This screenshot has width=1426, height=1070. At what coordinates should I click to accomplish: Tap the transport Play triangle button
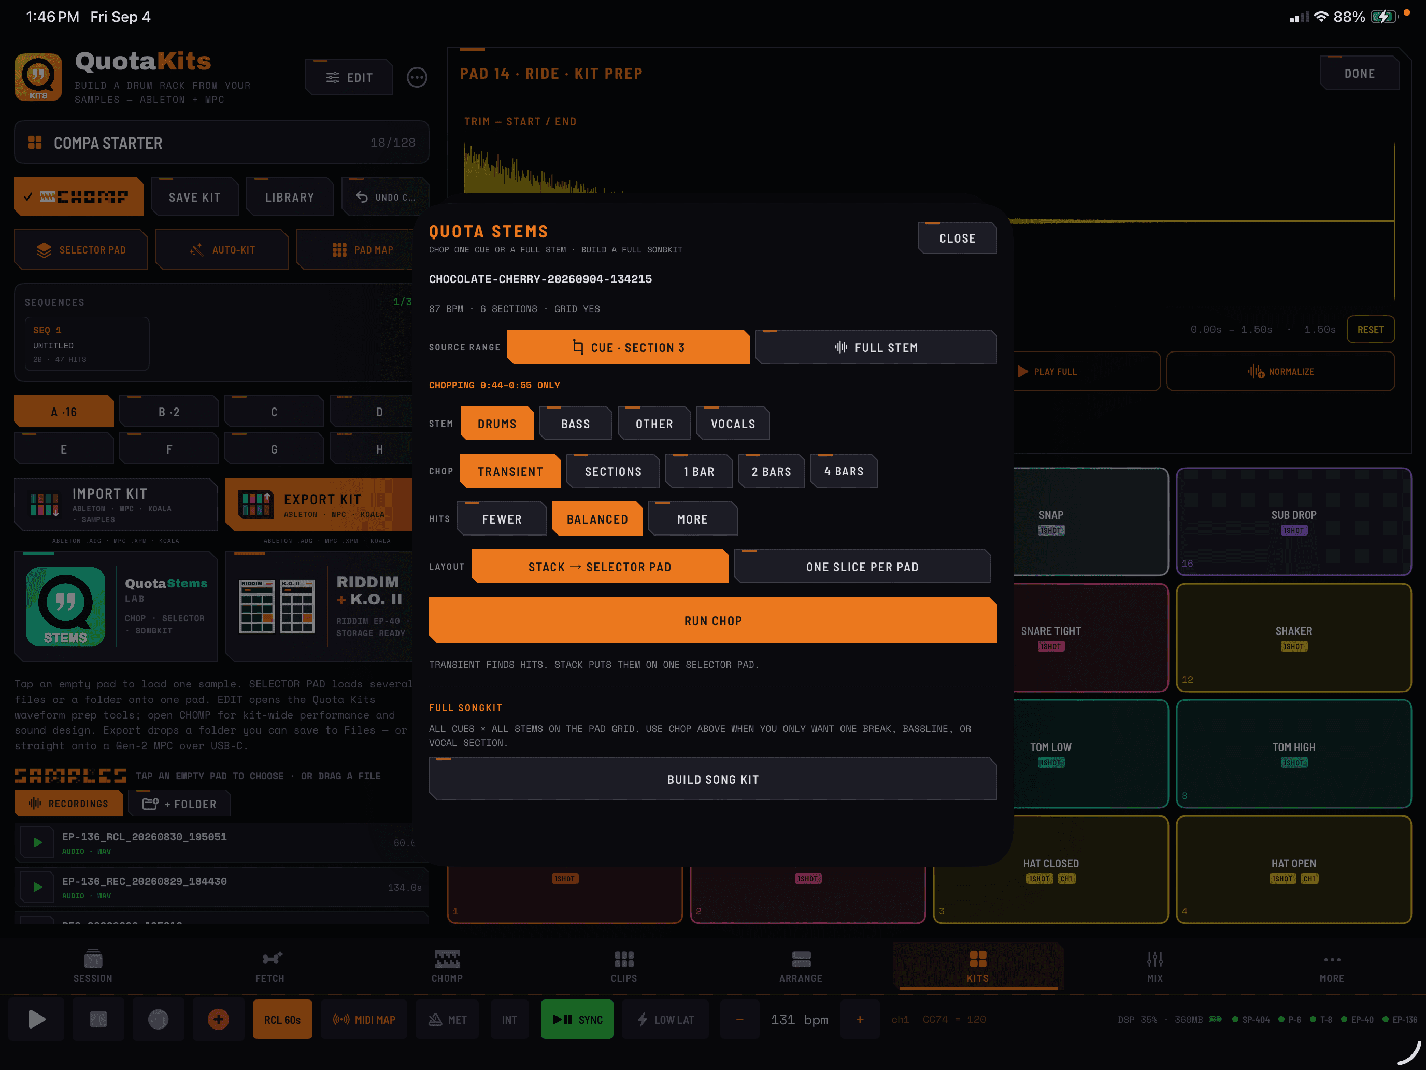pyautogui.click(x=37, y=1019)
